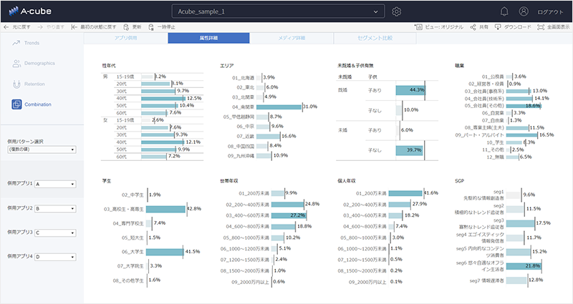The height and width of the screenshot is (304, 573).
Task: Open the user account icon
Action: [x=524, y=11]
